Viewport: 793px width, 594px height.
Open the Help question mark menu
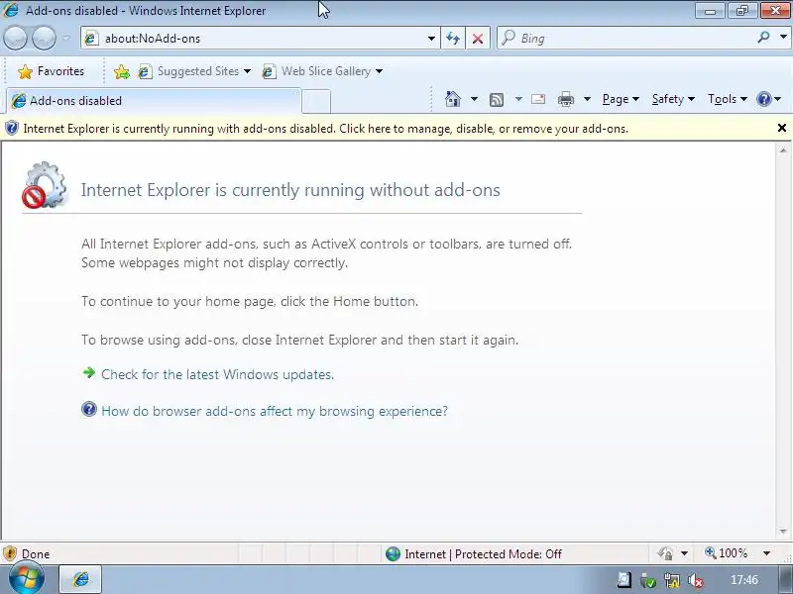click(768, 99)
